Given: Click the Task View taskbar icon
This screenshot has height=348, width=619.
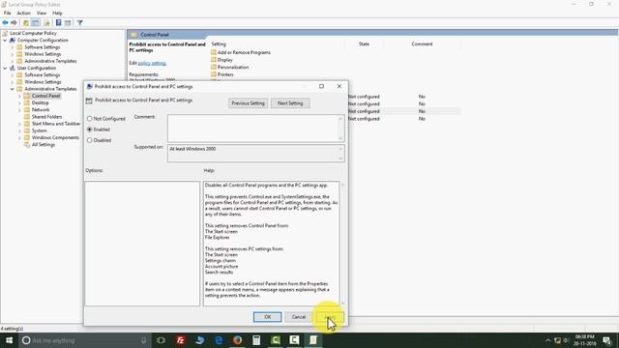Looking at the screenshot, I should coord(161,340).
